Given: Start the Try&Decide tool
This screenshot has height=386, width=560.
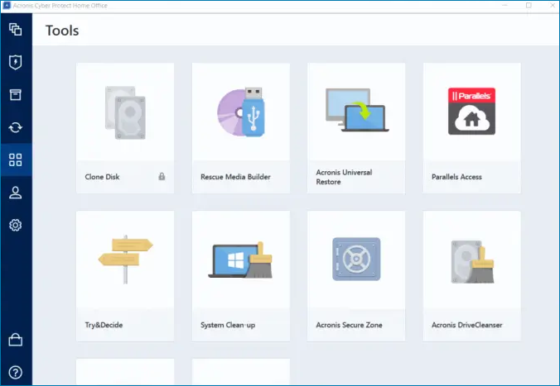Looking at the screenshot, I should pos(125,275).
